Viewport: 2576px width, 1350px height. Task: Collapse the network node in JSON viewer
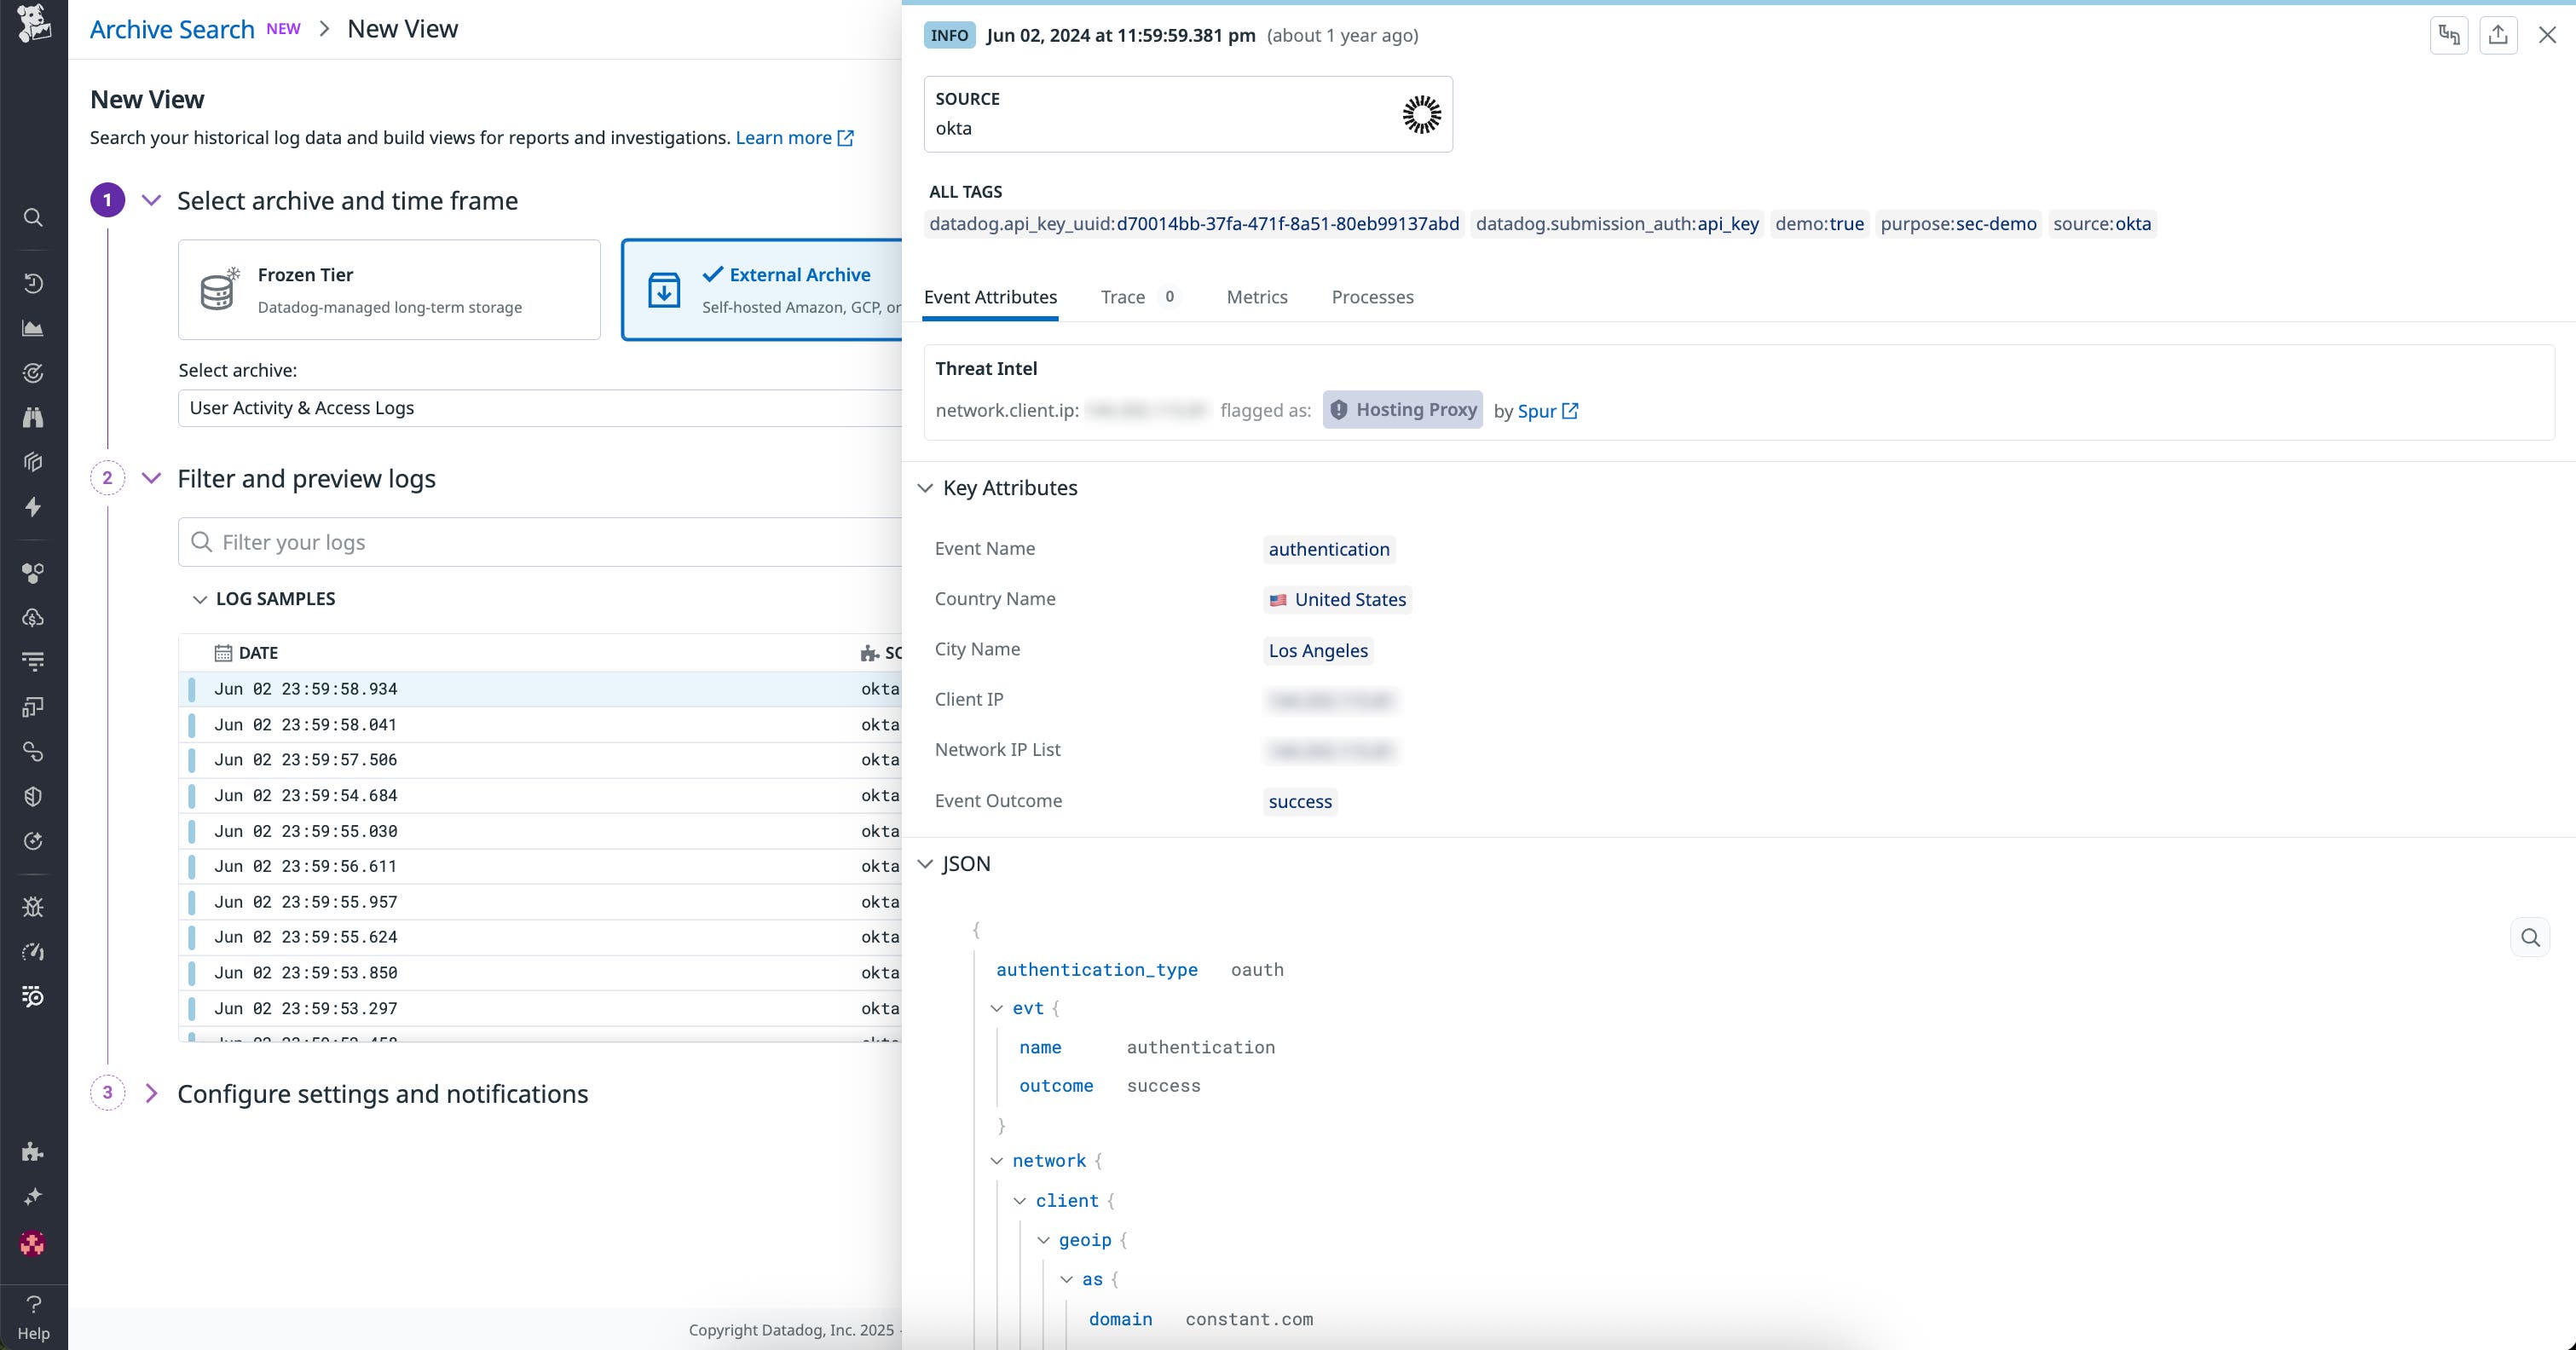pyautogui.click(x=997, y=1160)
